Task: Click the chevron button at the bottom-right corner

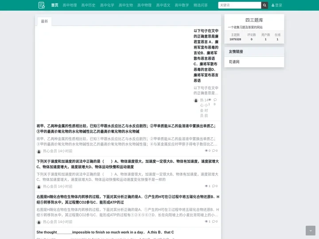Action: (x=311, y=231)
